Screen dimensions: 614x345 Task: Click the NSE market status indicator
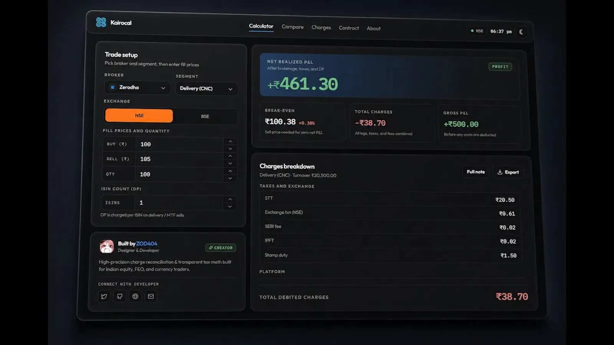477,31
